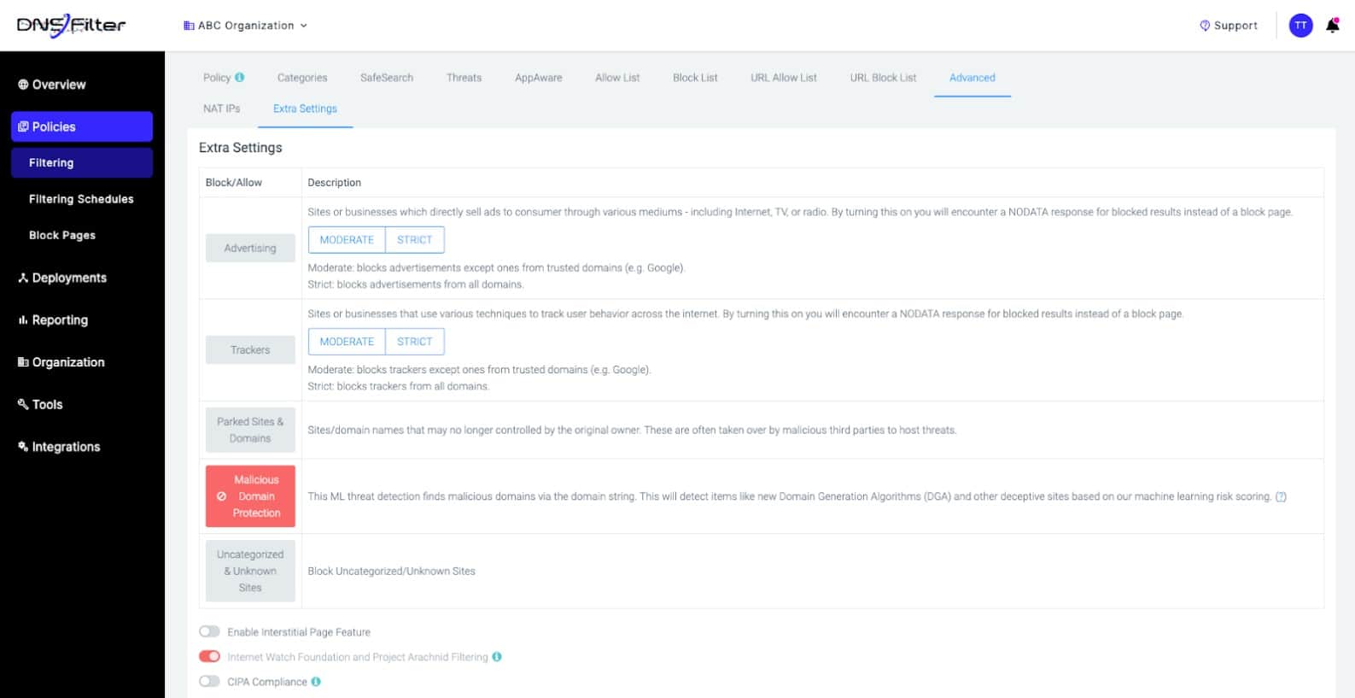Toggle the Advertising block button

[250, 248]
